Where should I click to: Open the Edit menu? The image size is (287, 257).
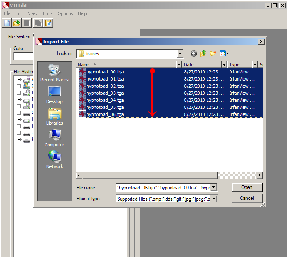(19, 13)
